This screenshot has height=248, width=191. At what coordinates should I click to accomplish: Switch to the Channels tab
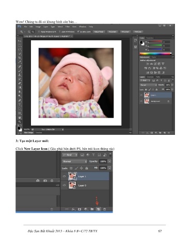pyautogui.click(x=150, y=77)
